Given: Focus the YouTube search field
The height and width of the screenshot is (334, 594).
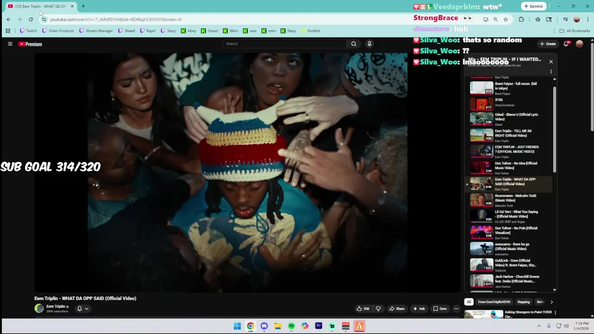Looking at the screenshot, I should (x=285, y=44).
